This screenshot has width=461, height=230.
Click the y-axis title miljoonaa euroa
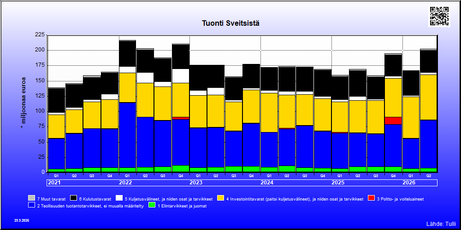[x=24, y=103]
